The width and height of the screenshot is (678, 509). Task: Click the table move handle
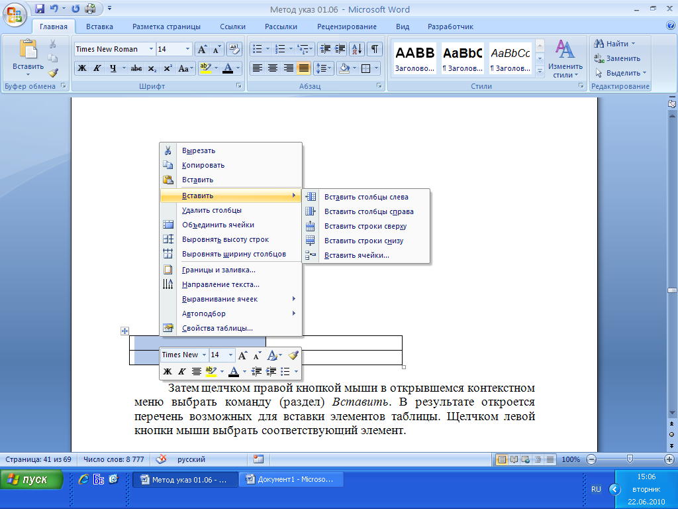124,331
